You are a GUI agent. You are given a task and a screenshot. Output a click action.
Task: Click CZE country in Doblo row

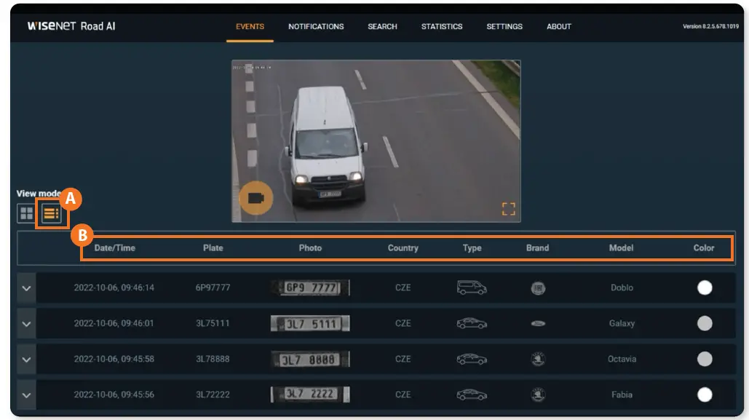pyautogui.click(x=403, y=288)
